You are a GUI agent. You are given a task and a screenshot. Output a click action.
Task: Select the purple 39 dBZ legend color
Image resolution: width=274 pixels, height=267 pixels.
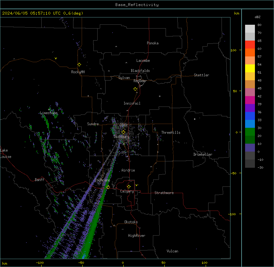(x=250, y=108)
